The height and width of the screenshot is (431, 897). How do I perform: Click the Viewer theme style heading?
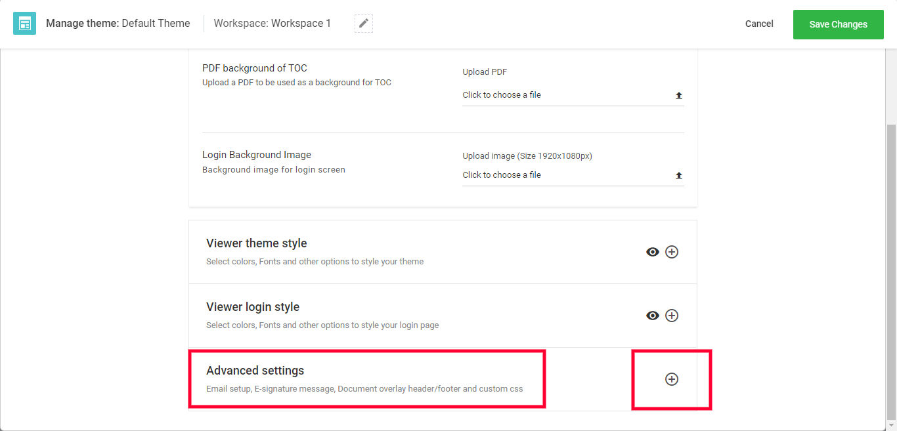coord(257,243)
